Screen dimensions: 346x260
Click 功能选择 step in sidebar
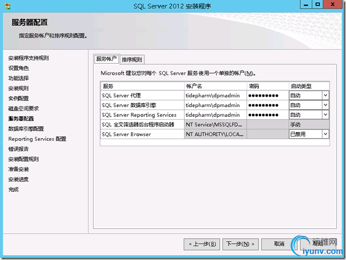(18, 78)
